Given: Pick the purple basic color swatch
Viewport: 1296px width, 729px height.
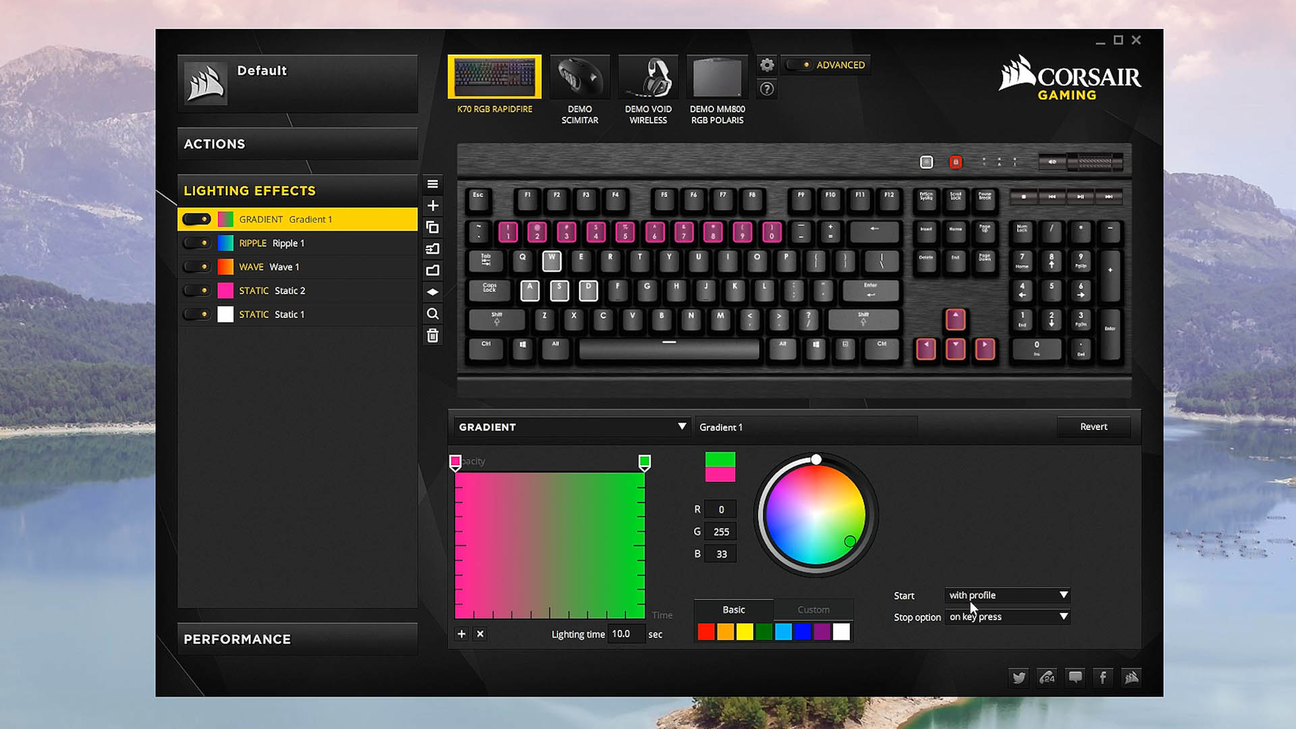Looking at the screenshot, I should click(x=821, y=632).
